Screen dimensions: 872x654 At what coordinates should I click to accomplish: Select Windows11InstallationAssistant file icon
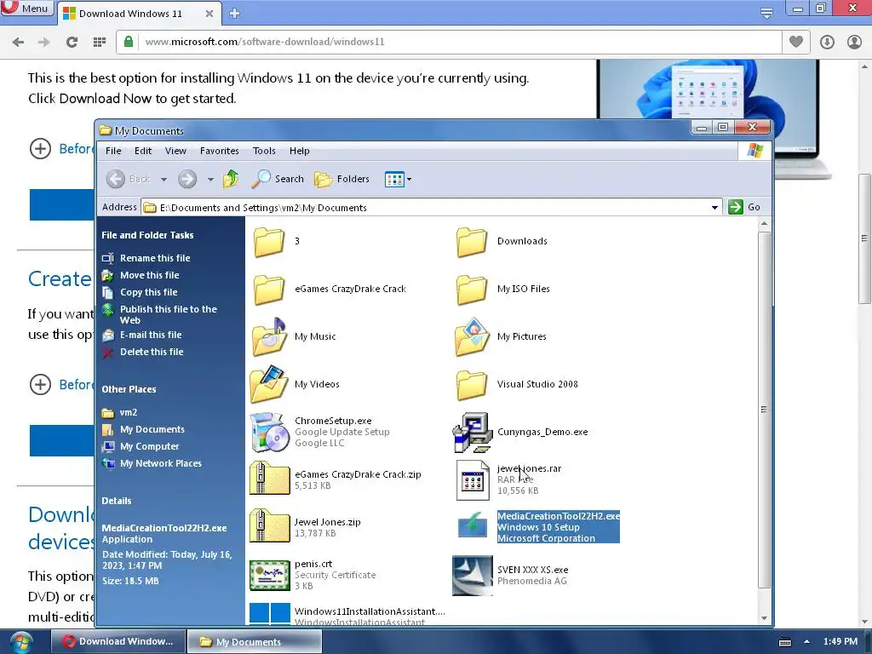click(270, 614)
